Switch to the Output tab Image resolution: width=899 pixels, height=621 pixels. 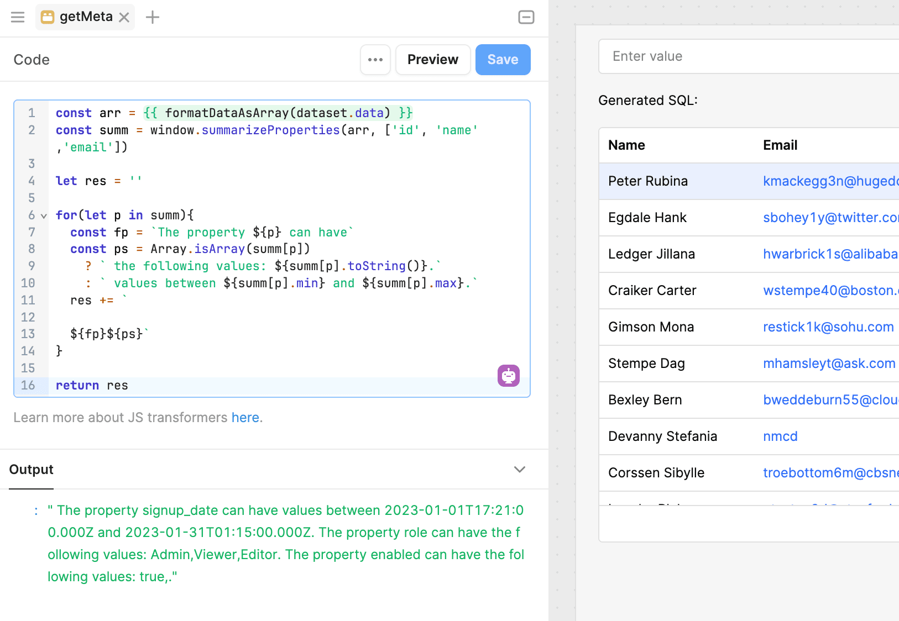click(32, 470)
